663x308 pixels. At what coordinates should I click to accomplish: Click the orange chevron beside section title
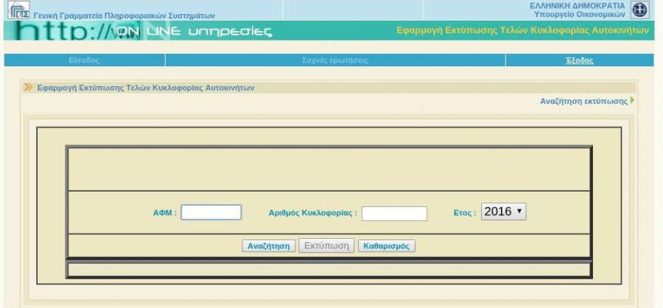tap(29, 87)
